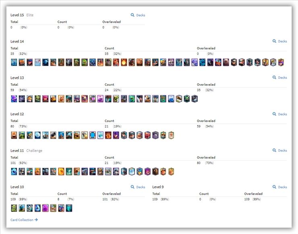Click Level 9 Overleveled value 109 (99%)
The image size is (298, 234).
252,199
